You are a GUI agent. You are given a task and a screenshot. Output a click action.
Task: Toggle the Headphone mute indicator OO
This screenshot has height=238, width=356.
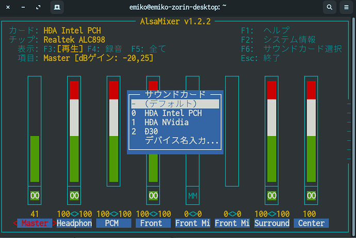pyautogui.click(x=74, y=196)
